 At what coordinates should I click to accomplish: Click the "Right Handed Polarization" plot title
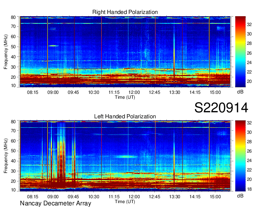(125, 12)
